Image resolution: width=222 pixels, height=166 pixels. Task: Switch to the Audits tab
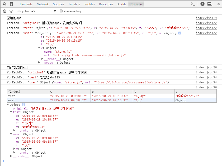pos(122,4)
